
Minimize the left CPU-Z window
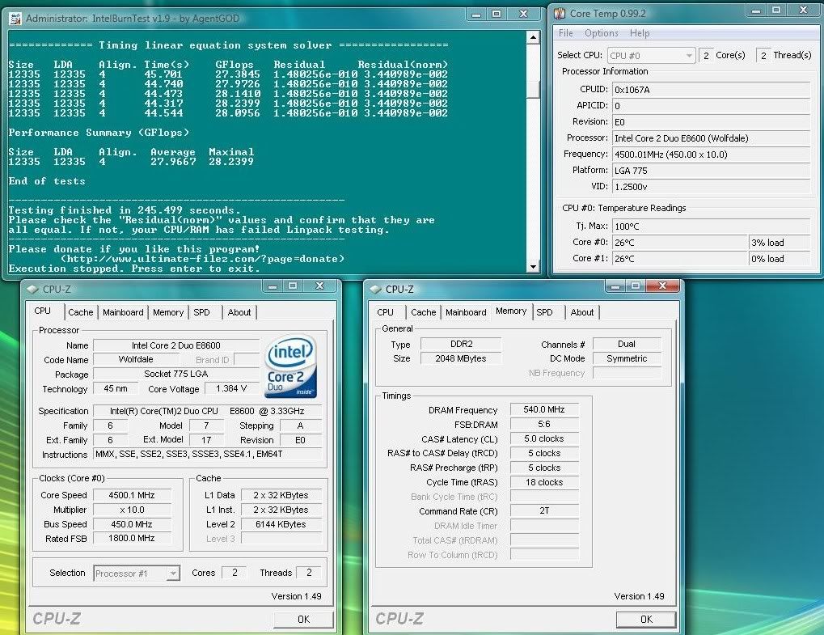(273, 286)
